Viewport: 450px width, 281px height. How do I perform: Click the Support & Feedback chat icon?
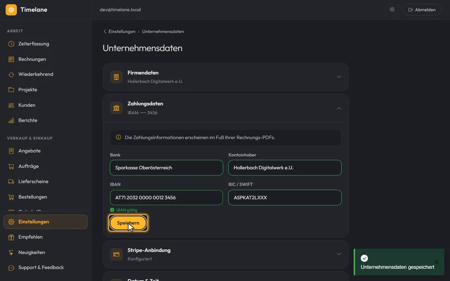11,268
